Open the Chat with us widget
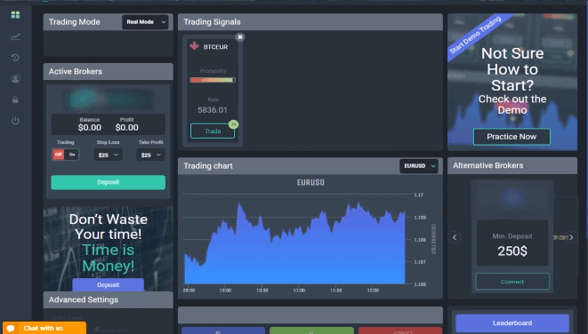Screen dimensions: 588x334 click(x=44, y=328)
